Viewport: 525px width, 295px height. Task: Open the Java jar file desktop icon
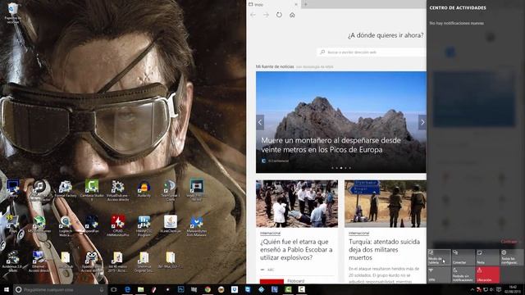pos(171,225)
